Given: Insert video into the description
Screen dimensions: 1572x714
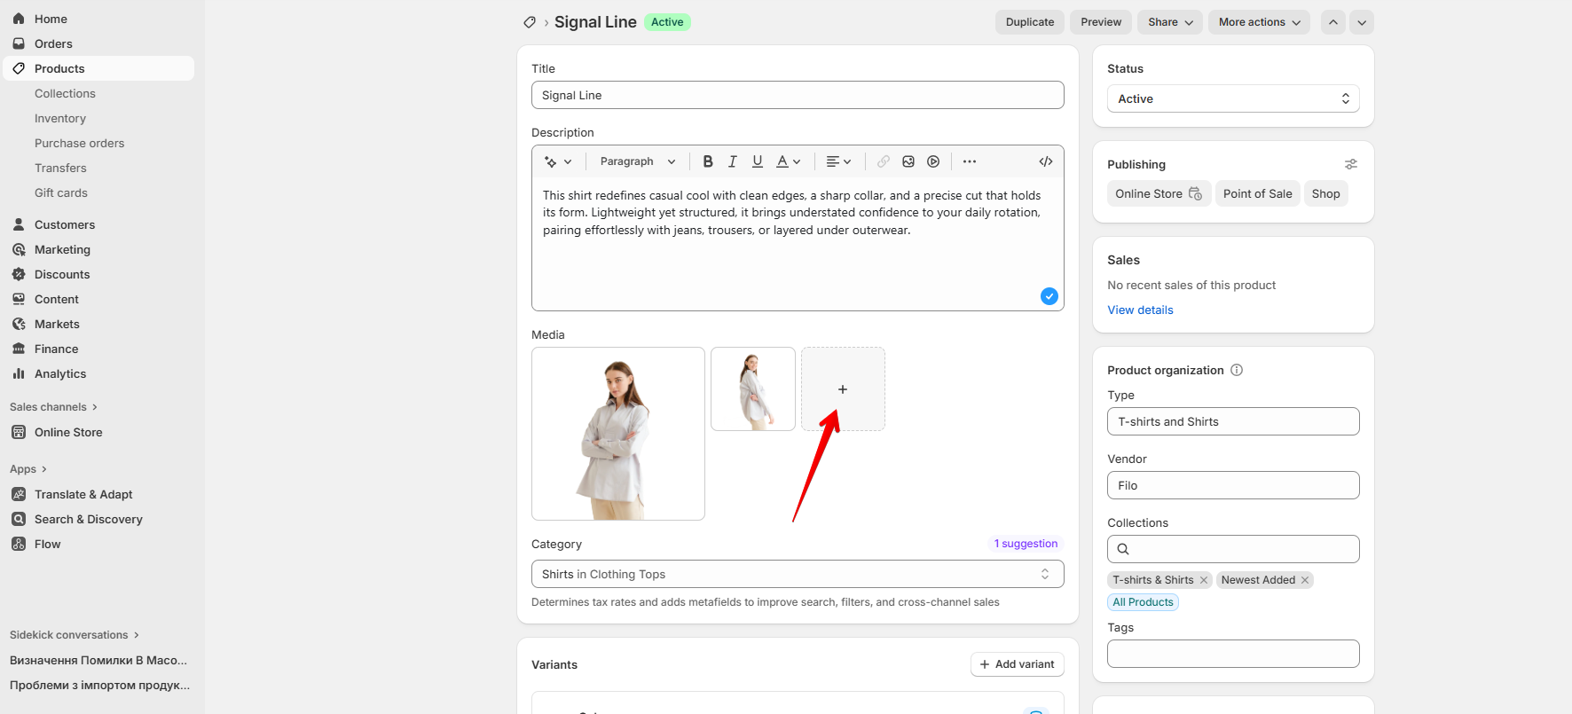Looking at the screenshot, I should [x=932, y=161].
